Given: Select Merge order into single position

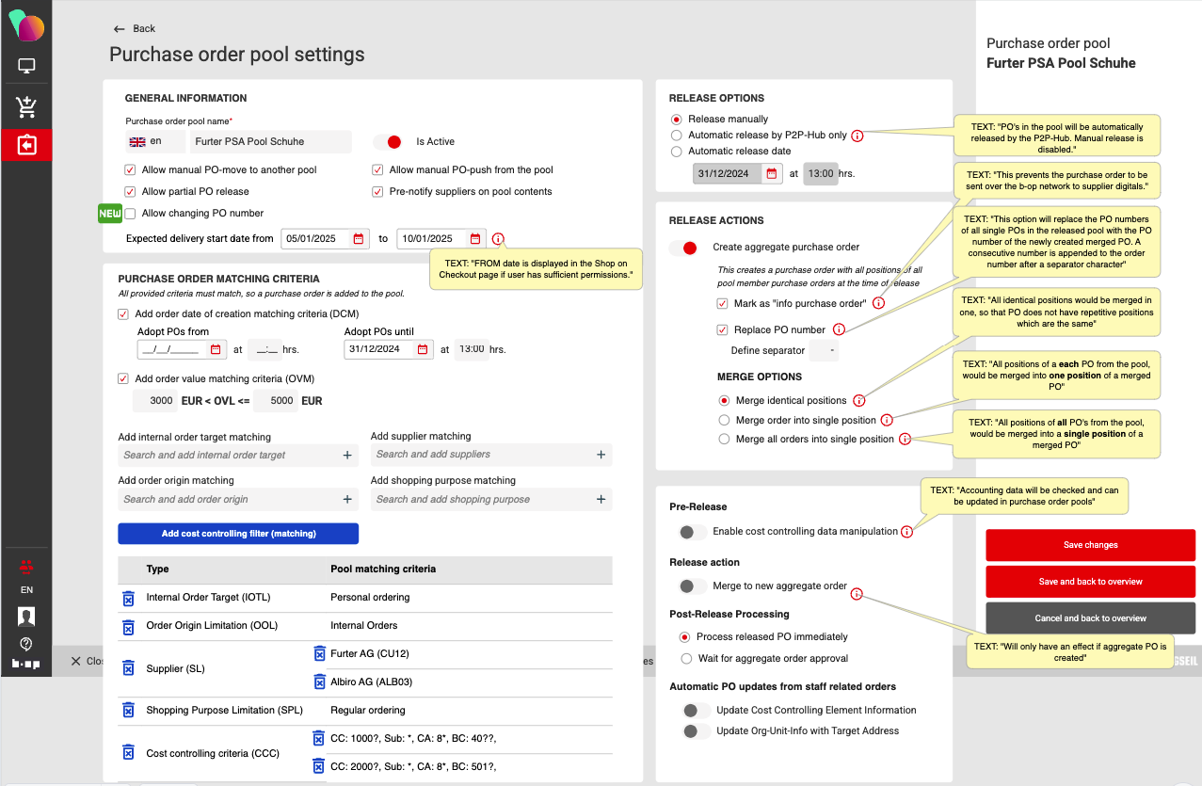Looking at the screenshot, I should pos(724,420).
